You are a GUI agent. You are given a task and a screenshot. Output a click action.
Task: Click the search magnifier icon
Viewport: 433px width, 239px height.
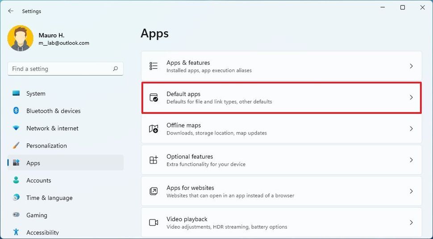tap(116, 68)
